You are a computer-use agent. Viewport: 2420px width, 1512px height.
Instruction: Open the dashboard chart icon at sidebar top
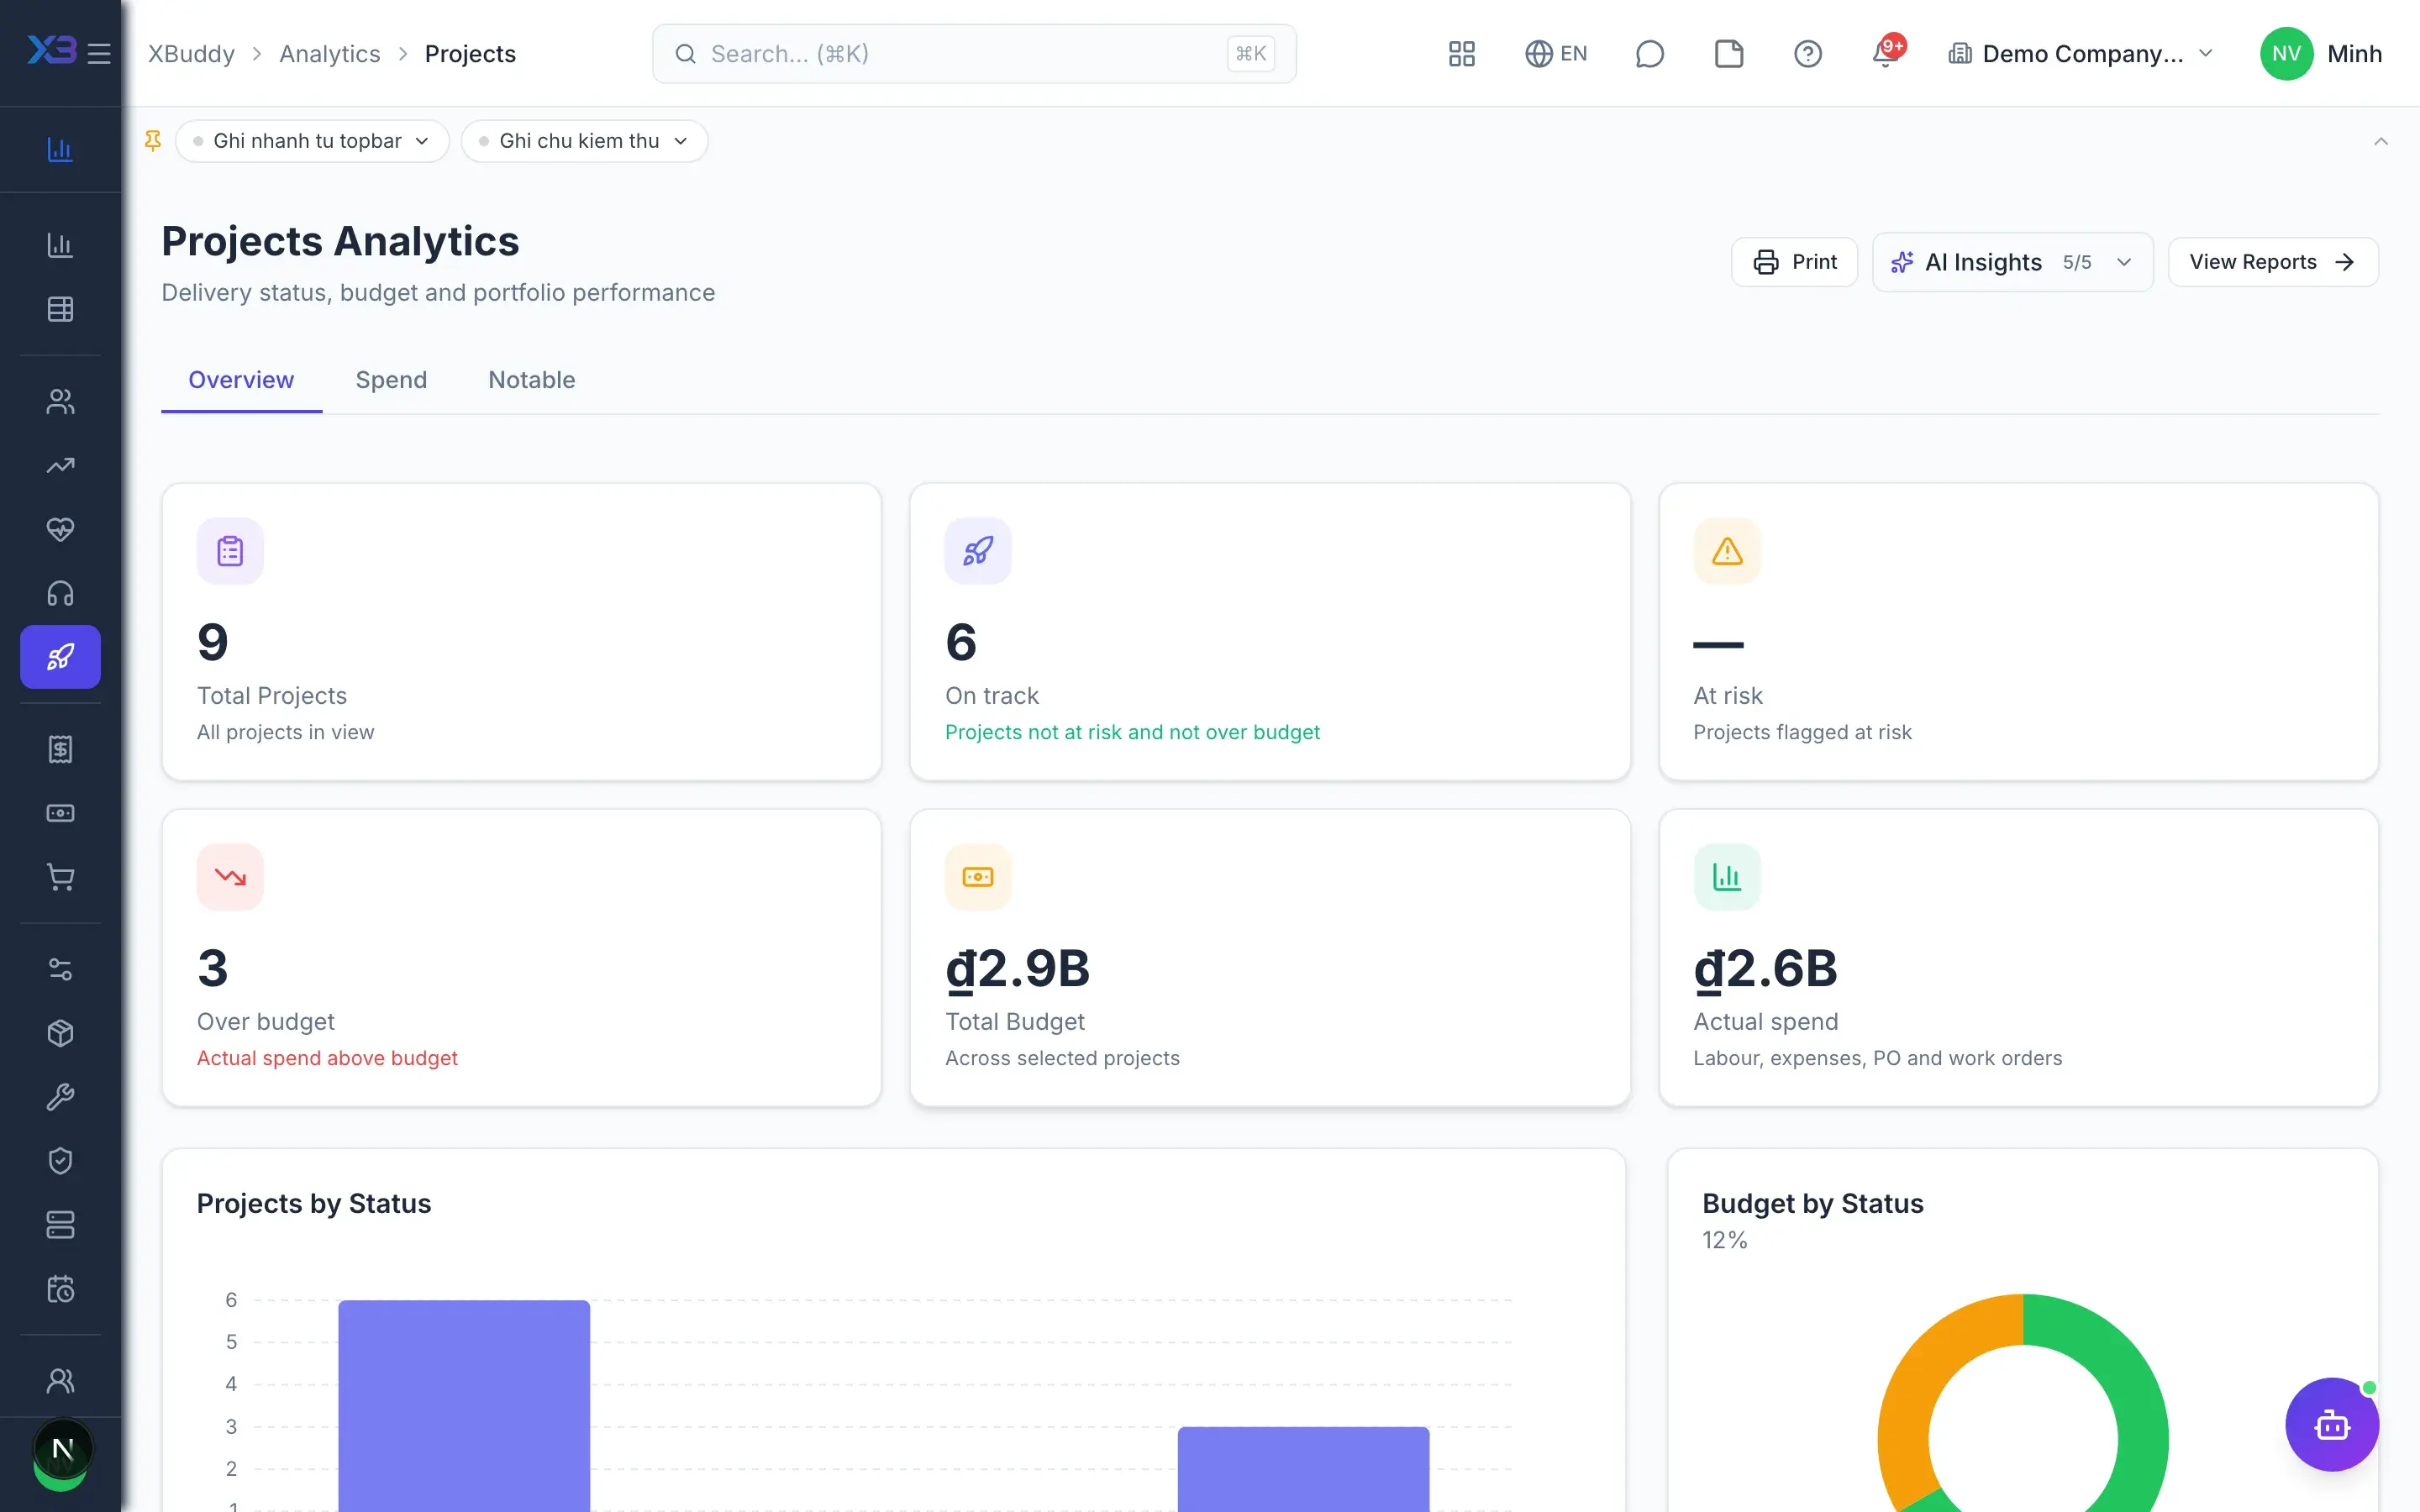[60, 149]
